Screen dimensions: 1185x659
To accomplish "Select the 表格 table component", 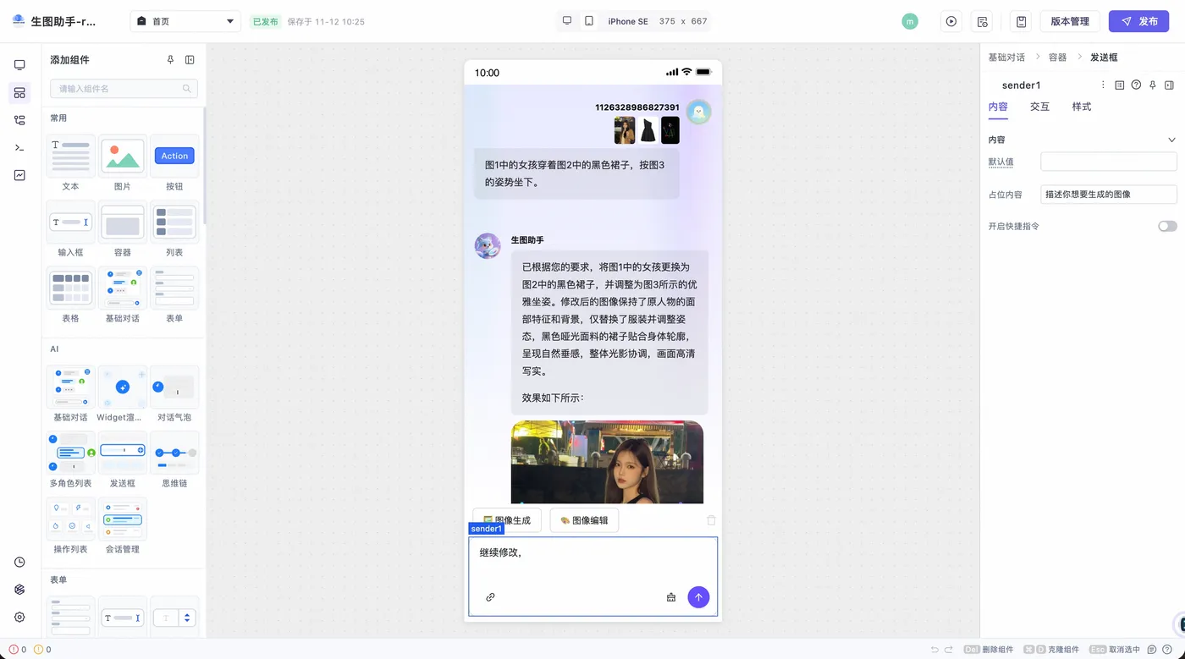I will coord(70,295).
